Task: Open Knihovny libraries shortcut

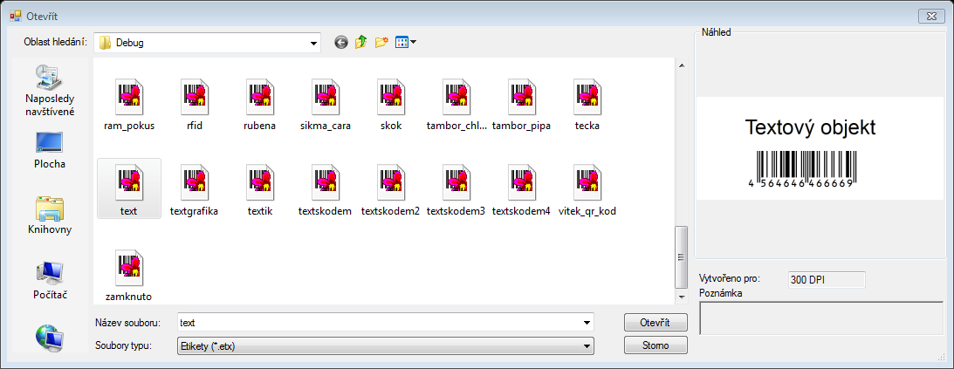Action: coord(50,215)
